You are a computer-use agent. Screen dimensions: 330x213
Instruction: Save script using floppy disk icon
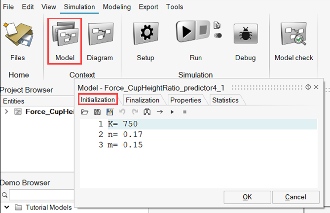[x=97, y=112]
